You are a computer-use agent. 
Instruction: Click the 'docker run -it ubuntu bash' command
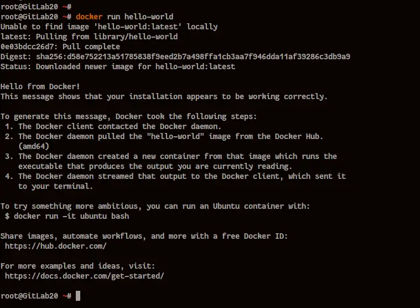(x=71, y=216)
